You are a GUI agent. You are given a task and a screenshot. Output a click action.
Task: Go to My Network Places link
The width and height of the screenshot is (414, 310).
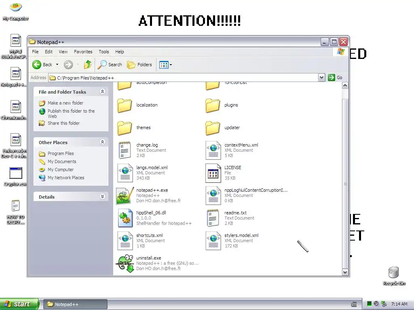[66, 178]
